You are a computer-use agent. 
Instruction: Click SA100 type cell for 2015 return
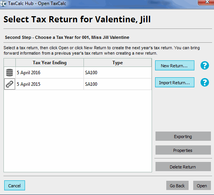[x=117, y=84]
